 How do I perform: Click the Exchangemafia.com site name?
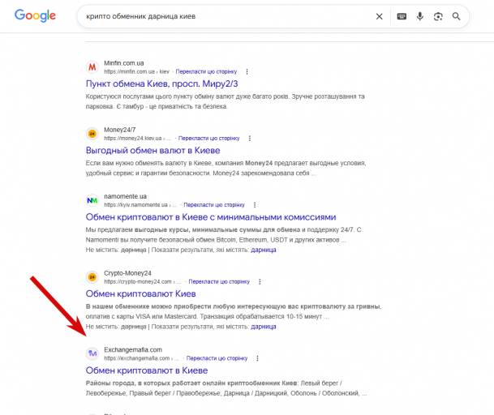[133, 350]
